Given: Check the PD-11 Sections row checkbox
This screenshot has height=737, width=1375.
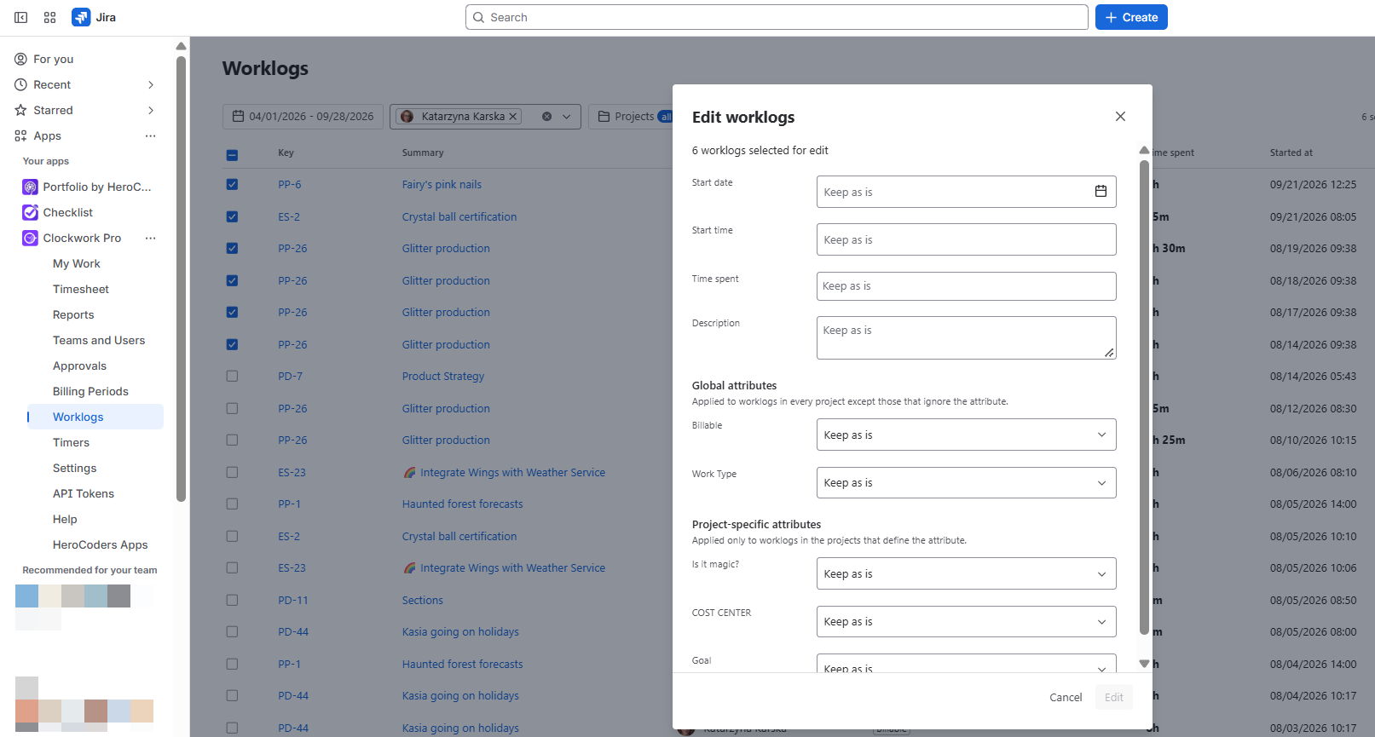Looking at the screenshot, I should coord(232,600).
